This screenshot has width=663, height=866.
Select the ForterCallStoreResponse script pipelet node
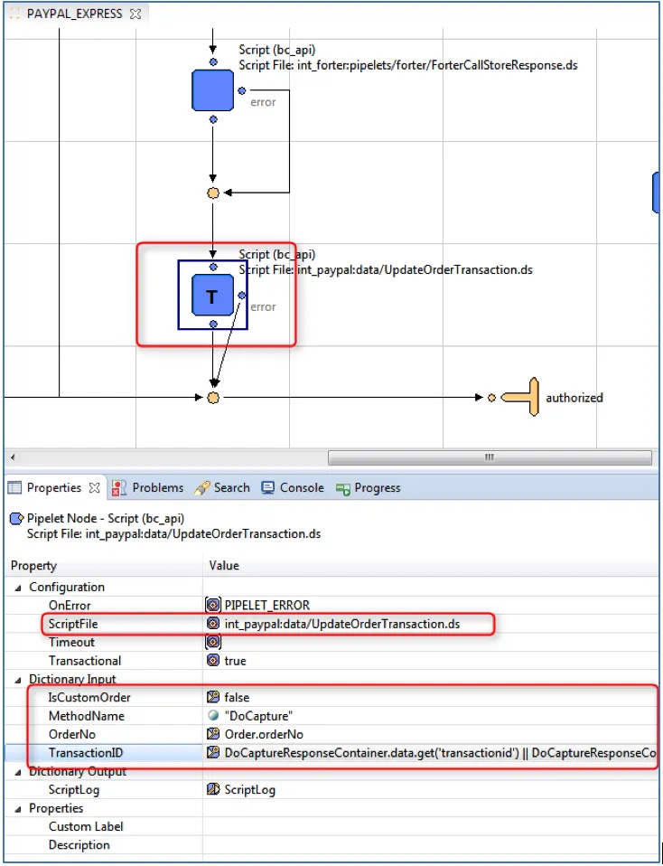click(x=212, y=90)
